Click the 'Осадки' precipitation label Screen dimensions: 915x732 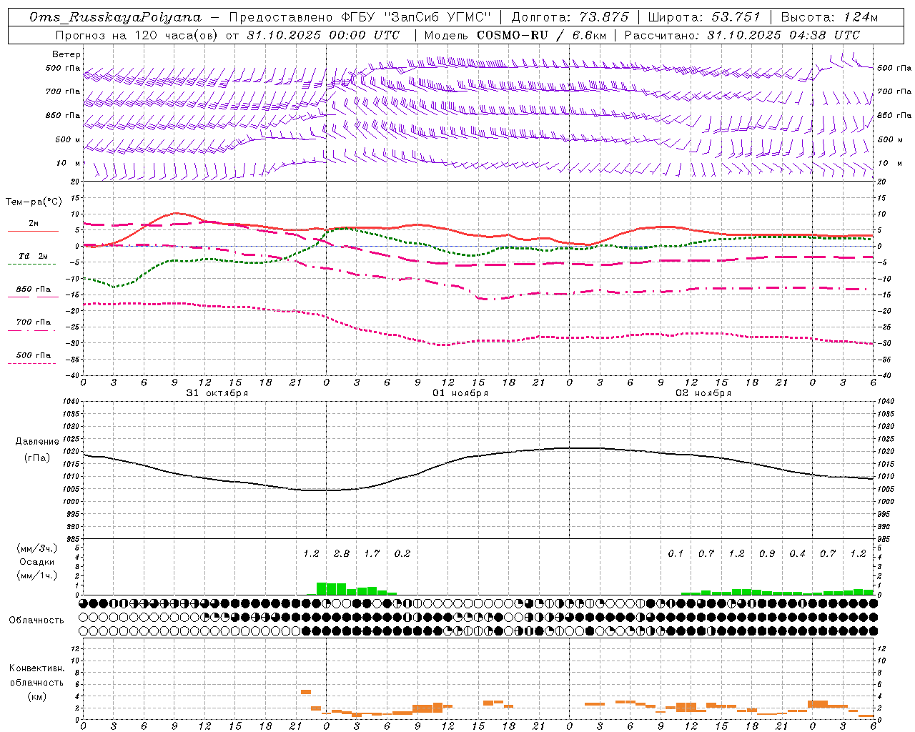pos(36,563)
